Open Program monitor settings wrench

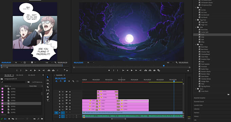(x=177, y=63)
